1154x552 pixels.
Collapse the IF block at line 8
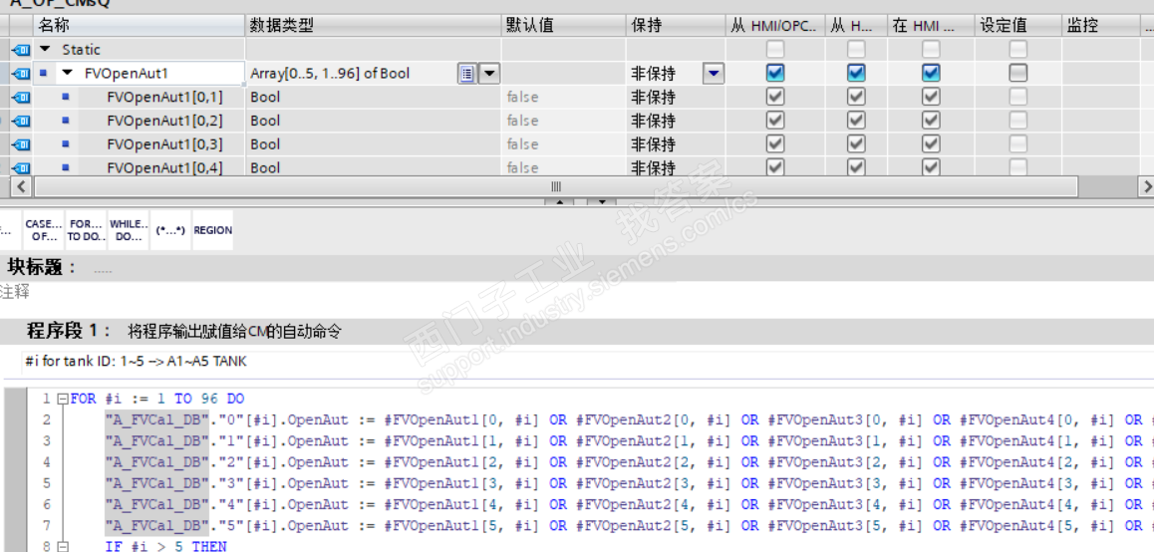[63, 547]
